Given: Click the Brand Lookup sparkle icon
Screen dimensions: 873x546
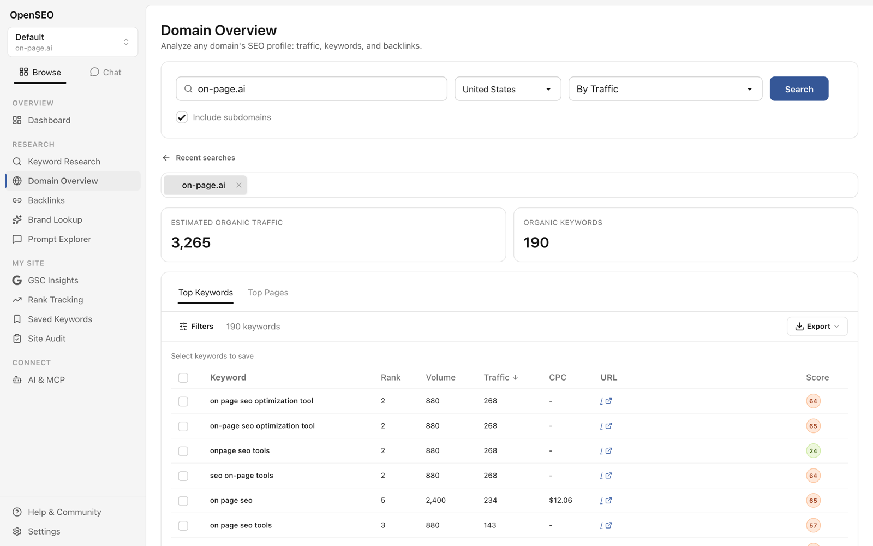Looking at the screenshot, I should tap(17, 219).
